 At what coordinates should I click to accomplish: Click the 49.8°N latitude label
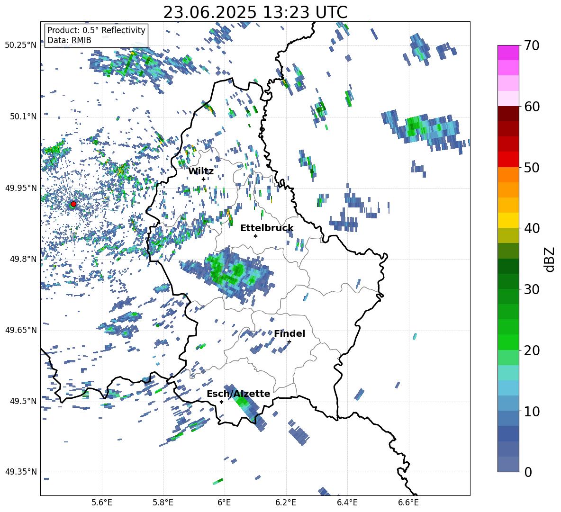point(24,259)
